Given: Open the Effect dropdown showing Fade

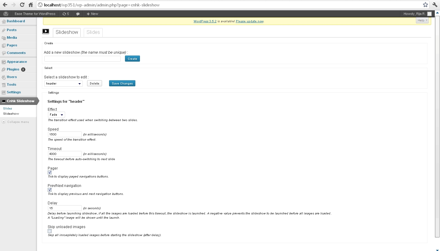Looking at the screenshot, I should 57,115.
